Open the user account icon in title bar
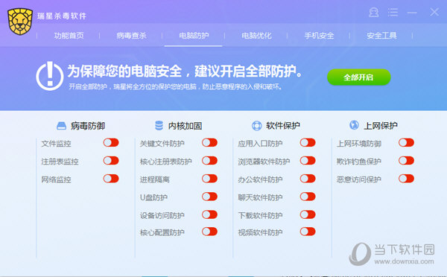This screenshot has width=447, height=277. pos(374,12)
